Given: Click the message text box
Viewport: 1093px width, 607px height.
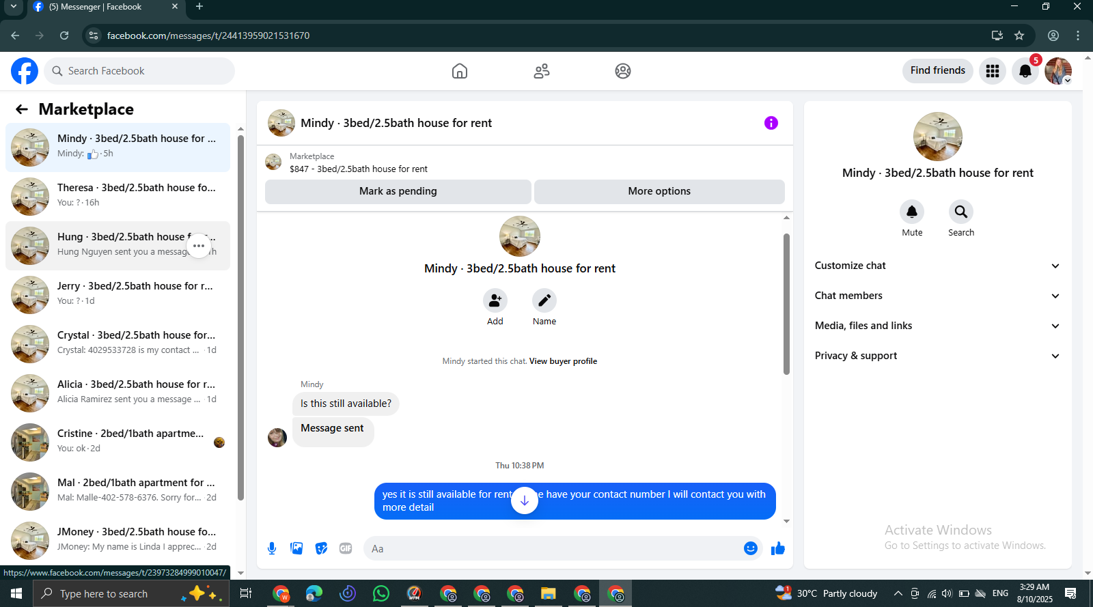Looking at the screenshot, I should [552, 548].
